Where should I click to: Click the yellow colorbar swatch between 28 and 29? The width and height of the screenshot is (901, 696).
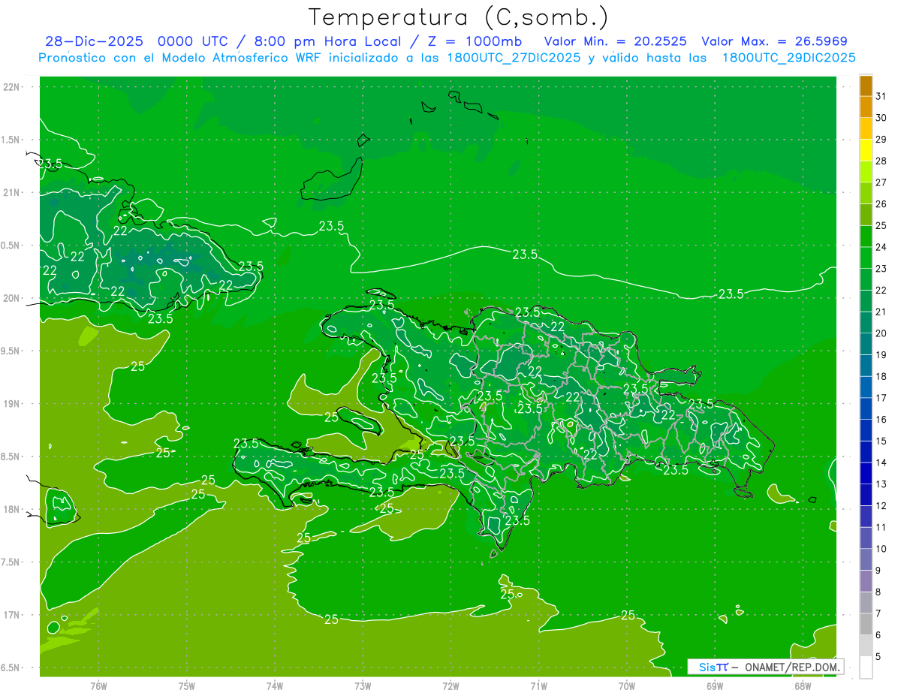point(866,151)
